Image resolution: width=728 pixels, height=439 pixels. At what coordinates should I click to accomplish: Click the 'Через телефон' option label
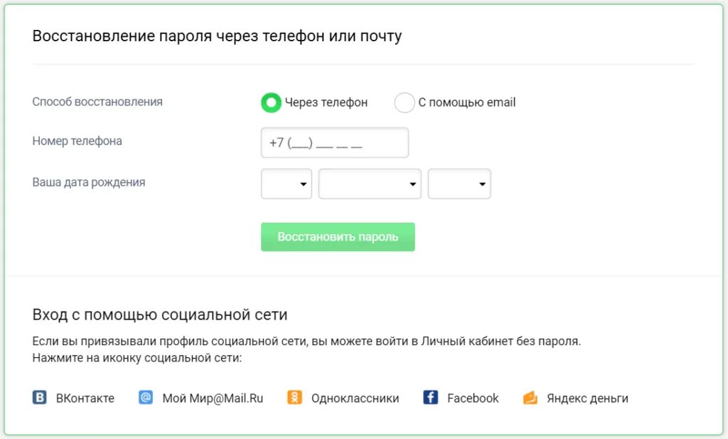tap(326, 102)
